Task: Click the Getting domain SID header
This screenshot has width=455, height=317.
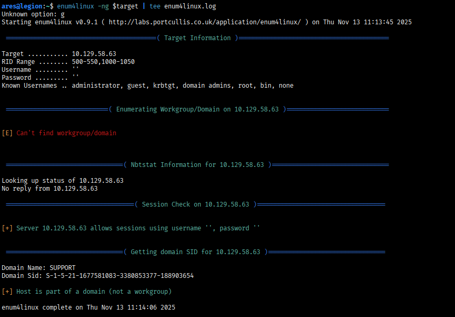Action: click(196, 252)
